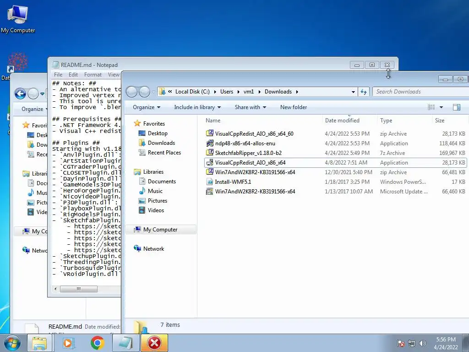Click the red X taskbar application

click(x=154, y=343)
